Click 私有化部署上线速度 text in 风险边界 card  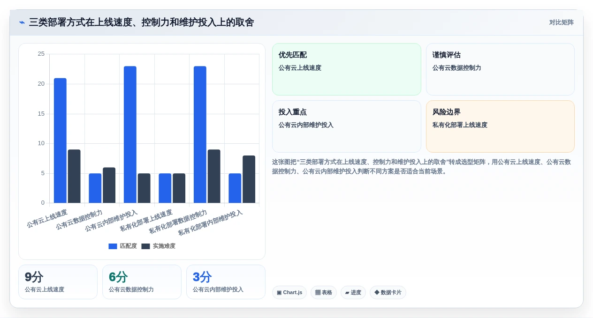click(460, 125)
